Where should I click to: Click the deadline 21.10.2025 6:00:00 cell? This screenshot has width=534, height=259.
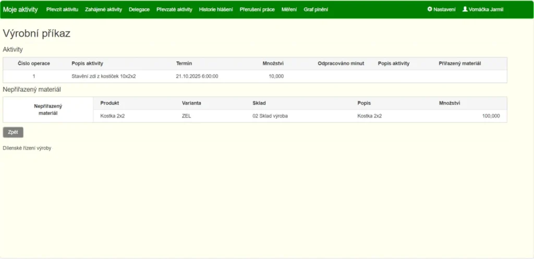(197, 76)
